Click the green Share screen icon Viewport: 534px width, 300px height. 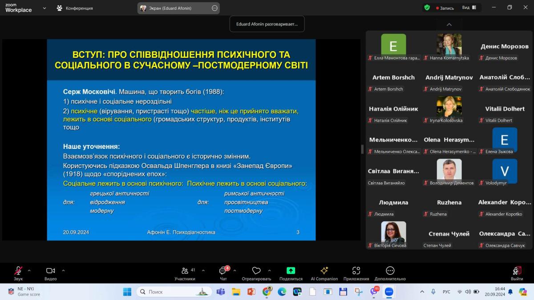click(x=291, y=271)
